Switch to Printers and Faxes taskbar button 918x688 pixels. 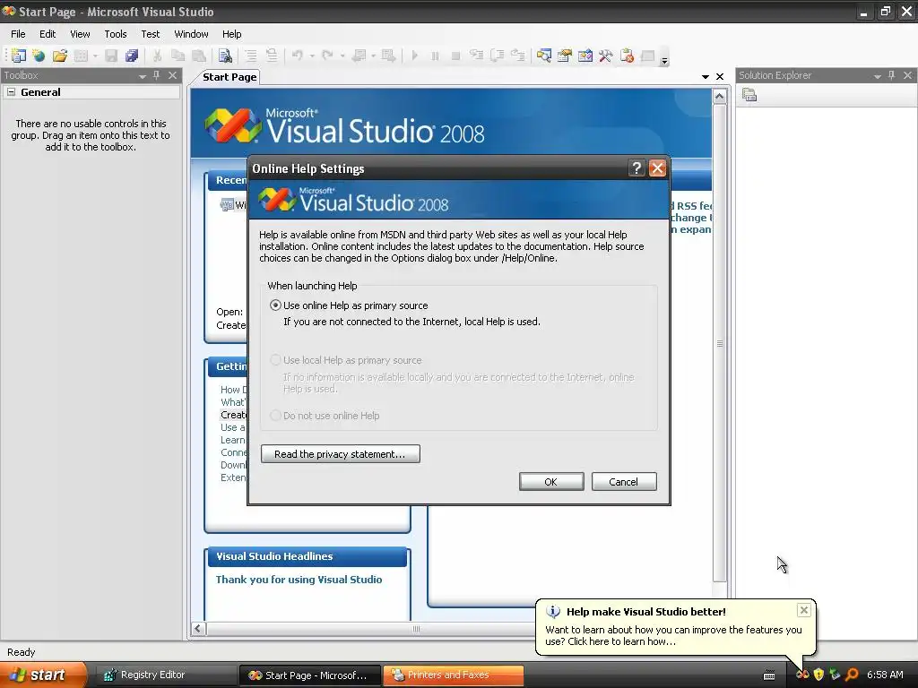point(453,675)
